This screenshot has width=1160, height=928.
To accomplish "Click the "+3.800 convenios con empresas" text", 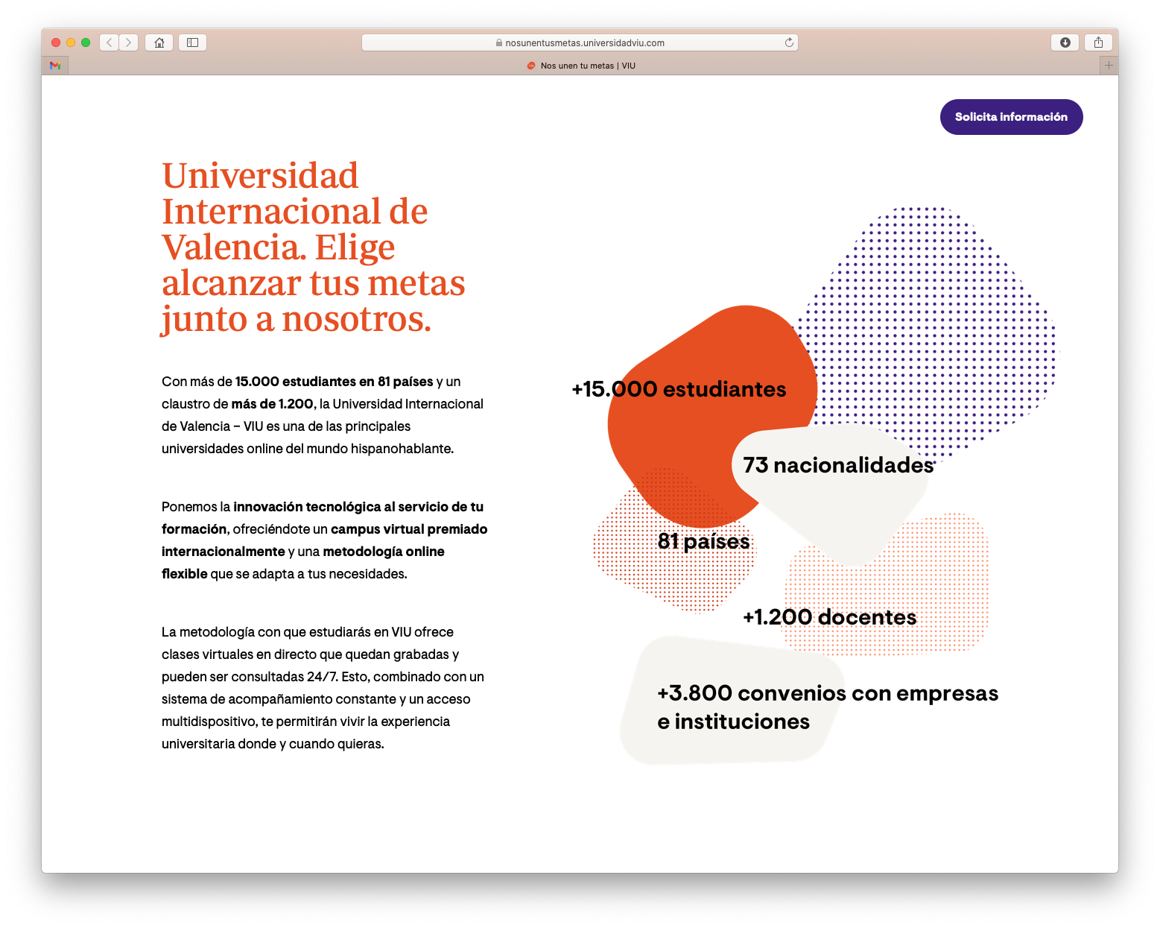I will (x=827, y=693).
